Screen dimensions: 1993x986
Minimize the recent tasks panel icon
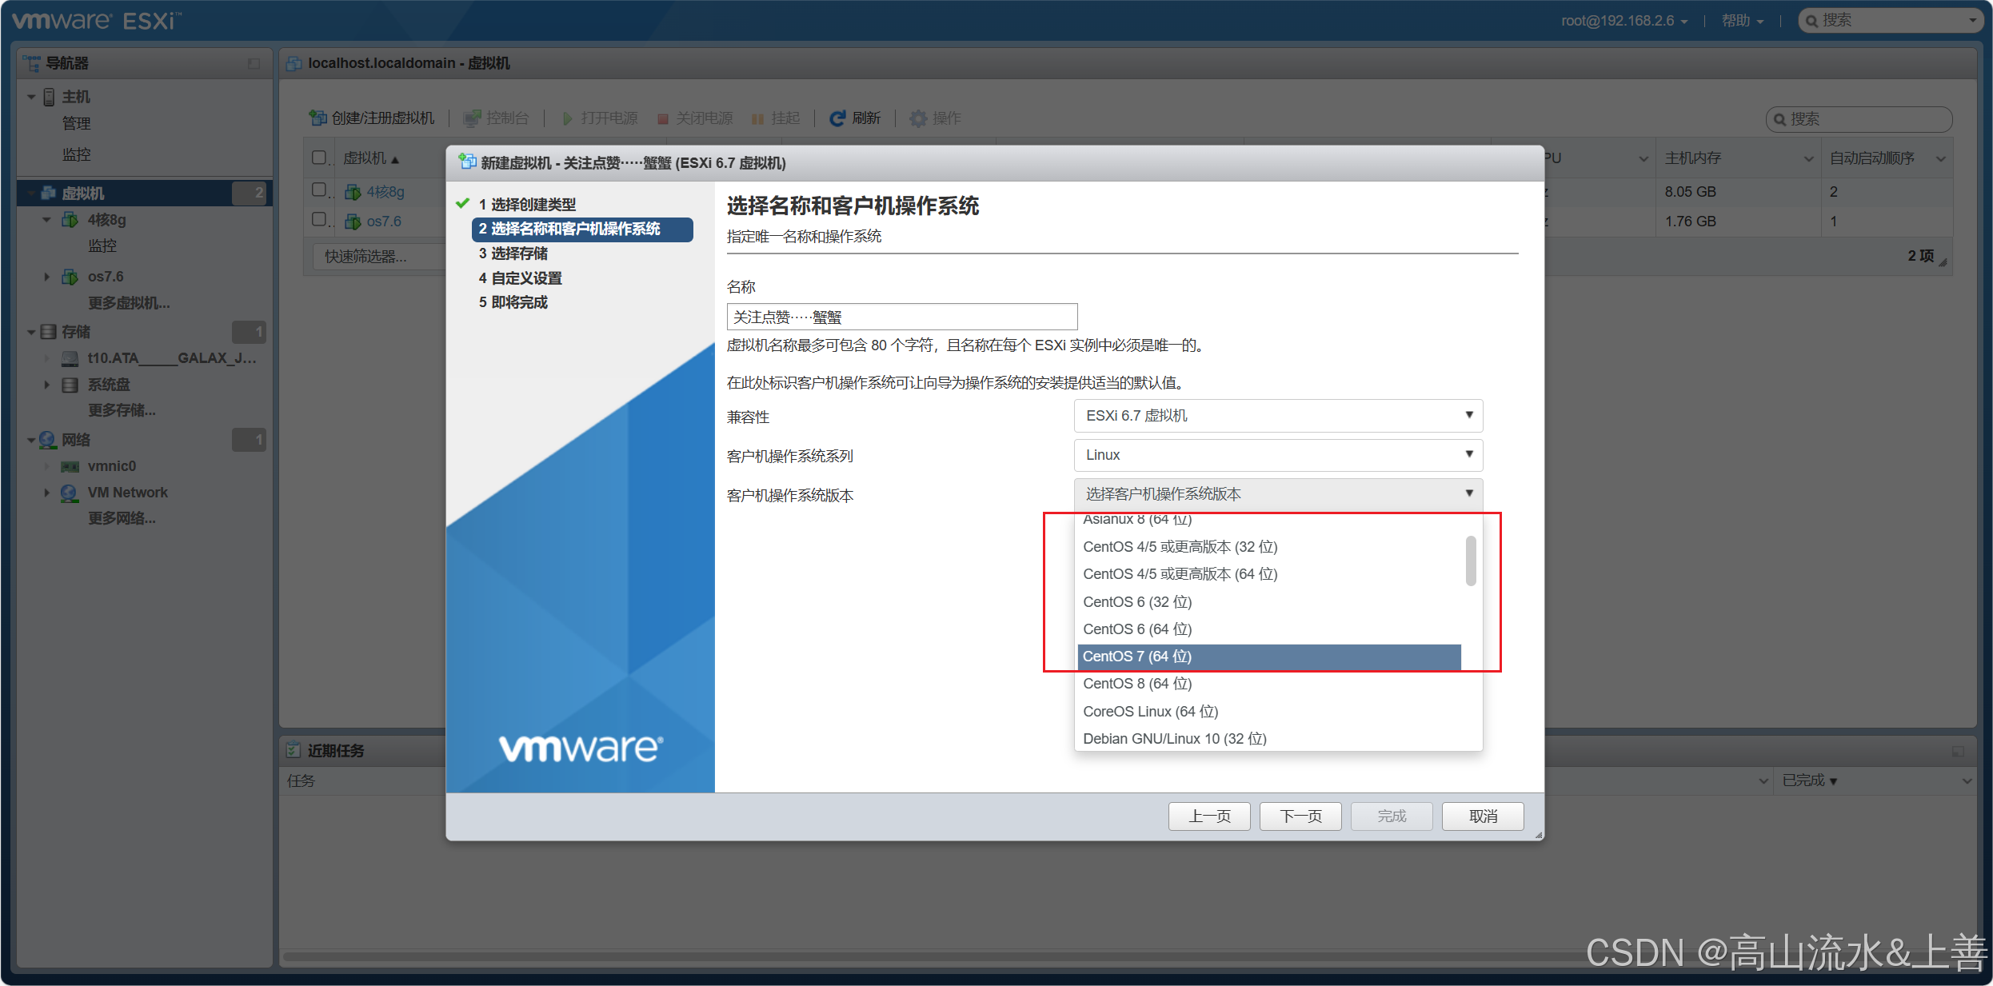1958,751
